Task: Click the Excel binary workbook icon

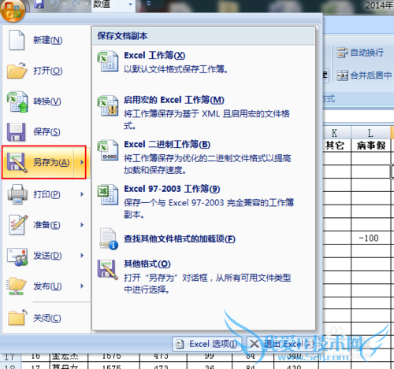Action: (x=108, y=150)
